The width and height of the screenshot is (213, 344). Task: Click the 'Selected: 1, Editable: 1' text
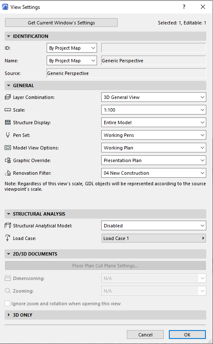click(x=182, y=23)
